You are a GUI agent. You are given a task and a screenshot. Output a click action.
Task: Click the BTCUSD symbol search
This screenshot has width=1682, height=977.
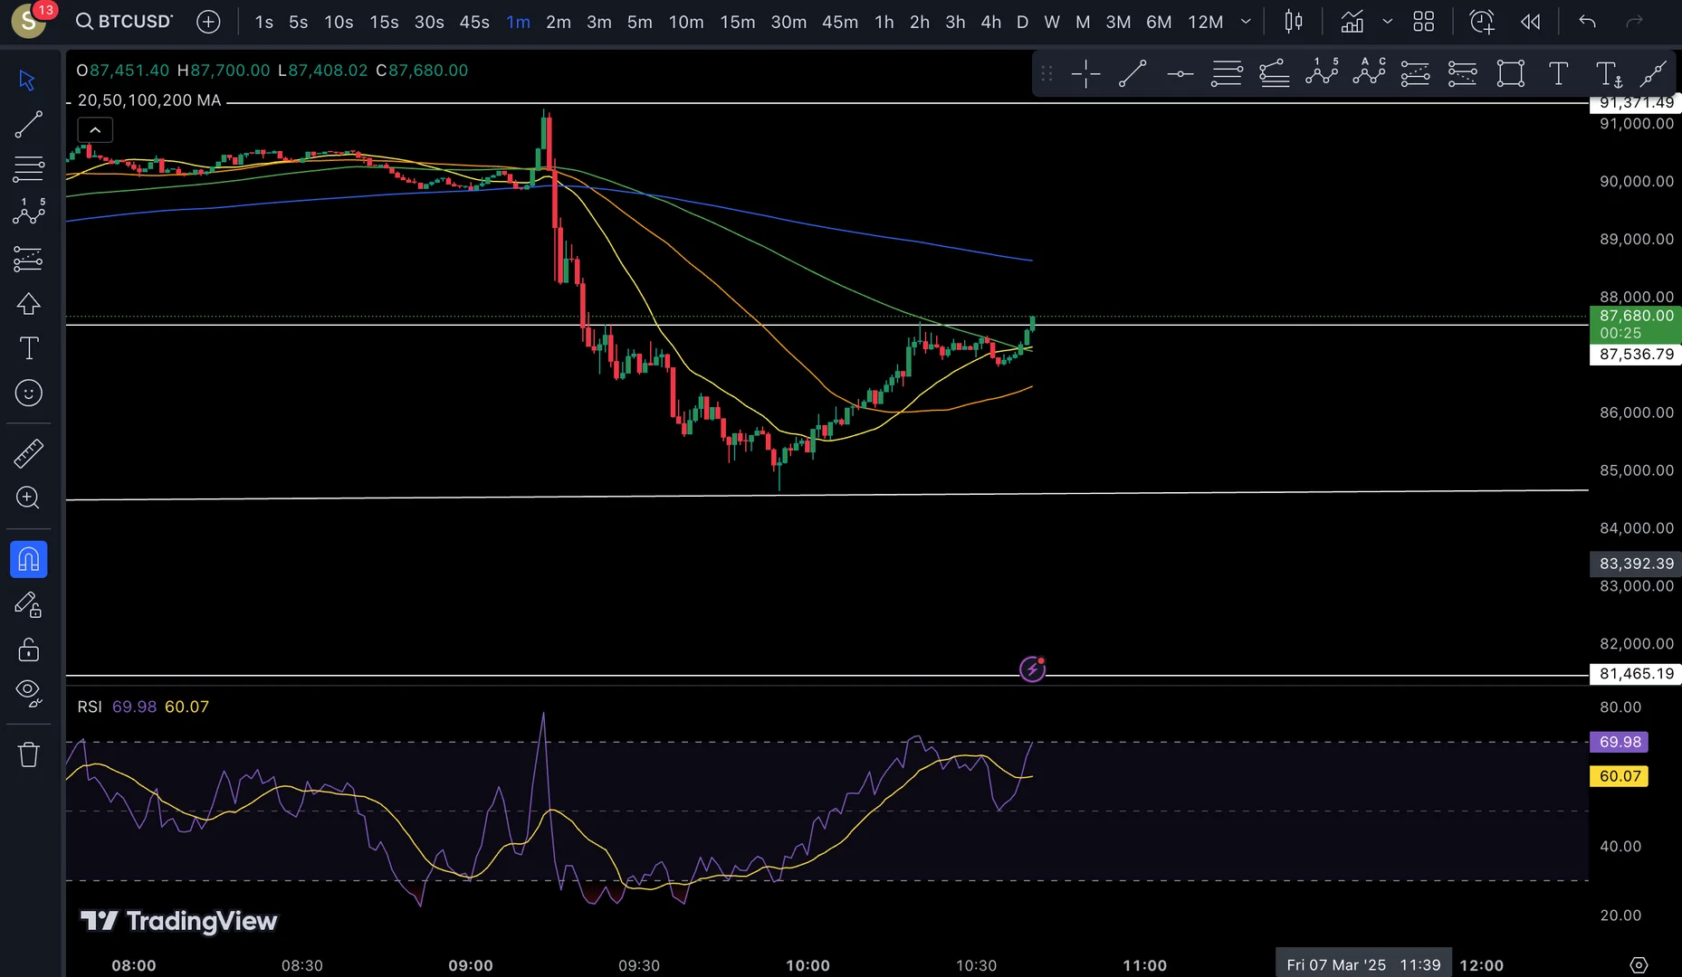pyautogui.click(x=124, y=22)
